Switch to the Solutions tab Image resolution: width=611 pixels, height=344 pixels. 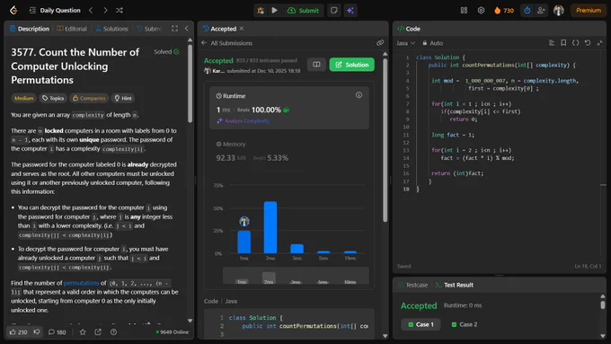pyautogui.click(x=111, y=29)
